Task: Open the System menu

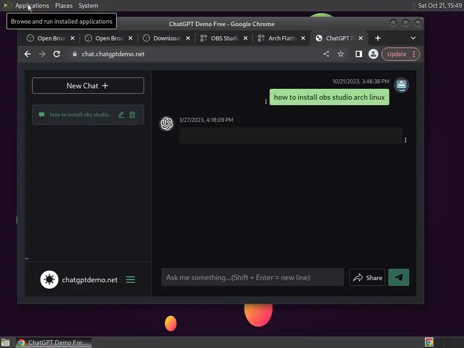Action: click(x=88, y=5)
